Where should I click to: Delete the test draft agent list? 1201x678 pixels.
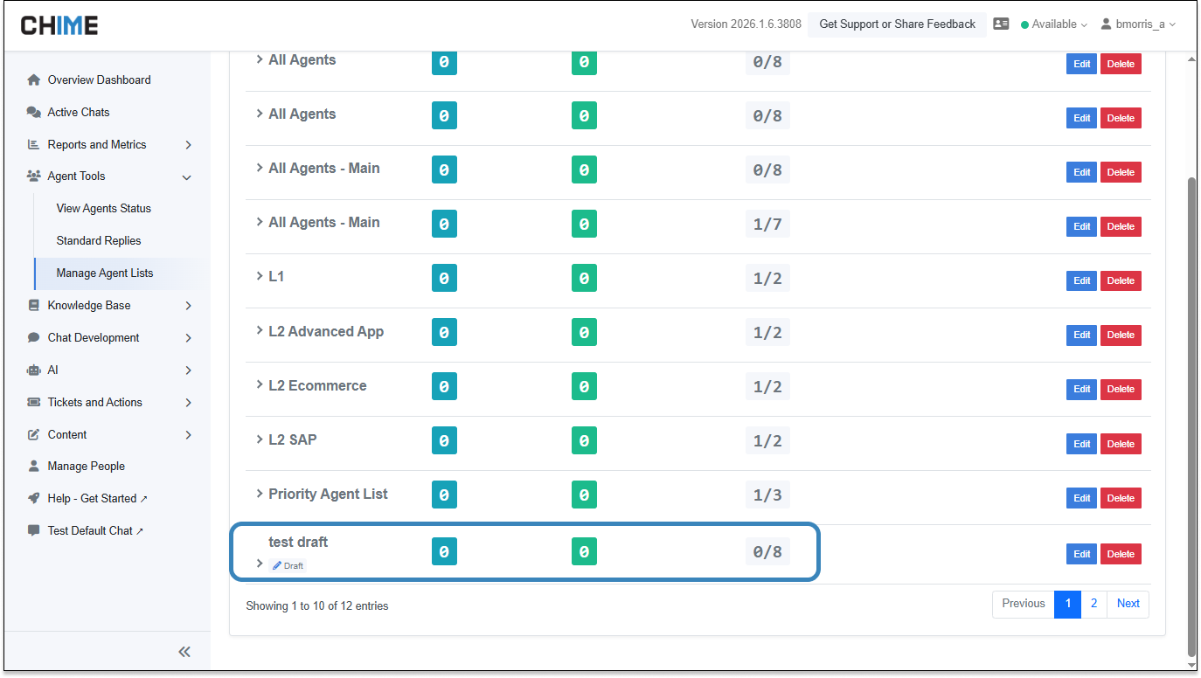coord(1121,554)
